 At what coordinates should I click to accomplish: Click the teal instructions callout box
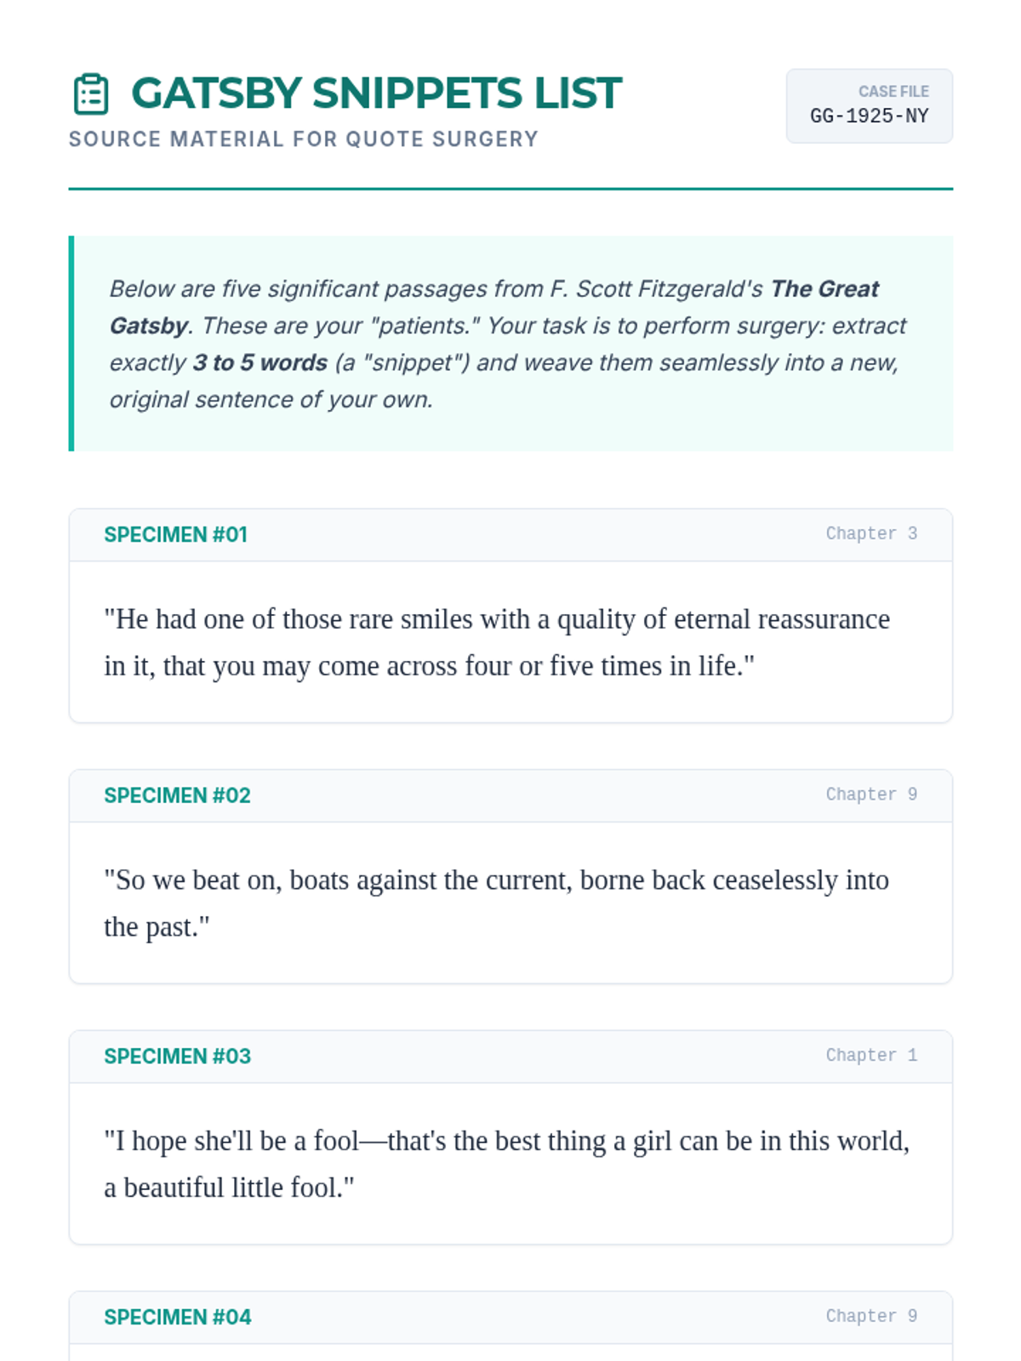click(x=510, y=344)
